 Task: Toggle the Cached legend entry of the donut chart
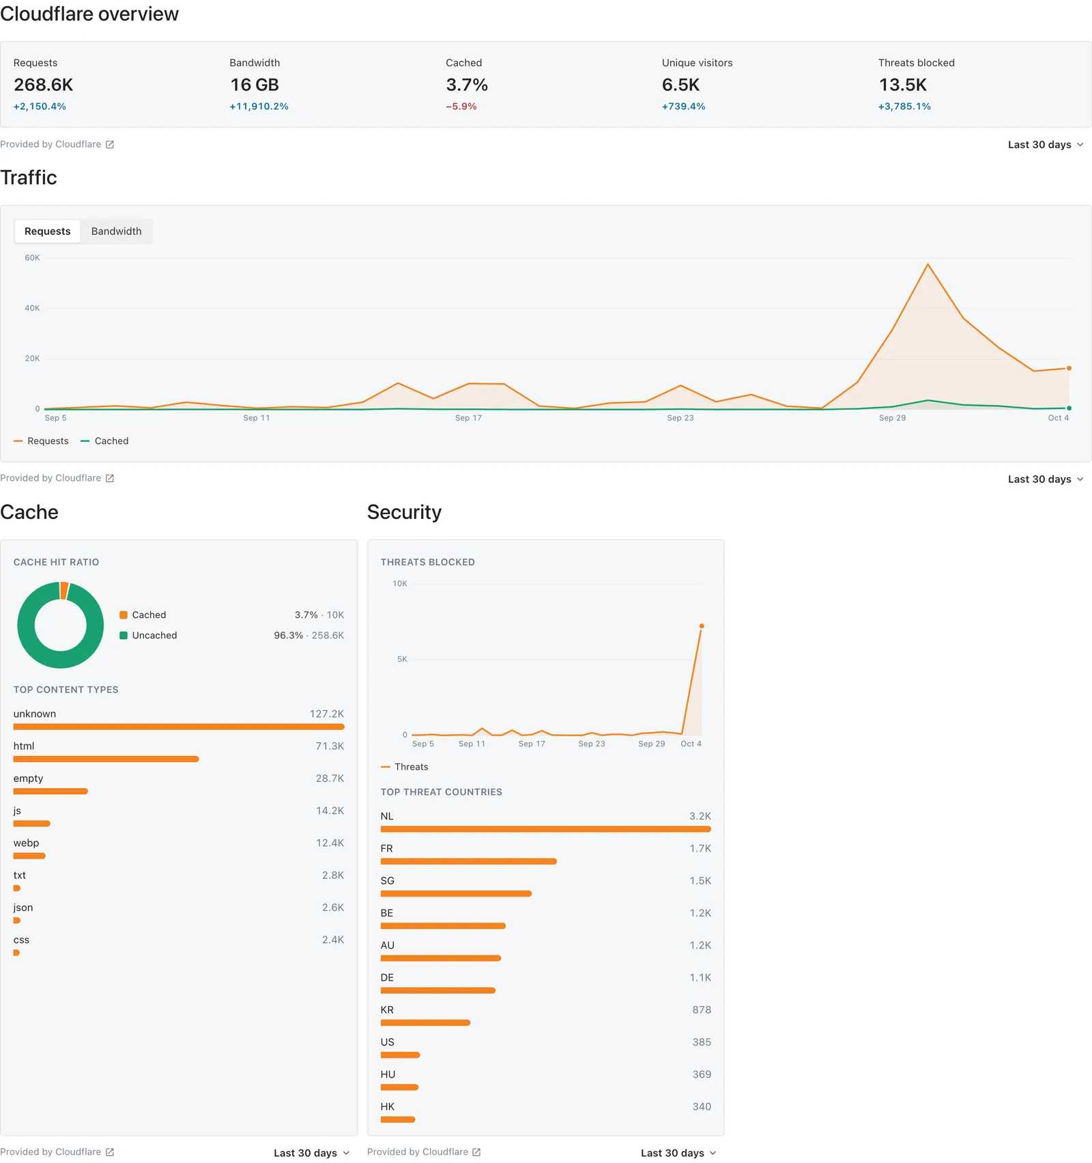tap(143, 615)
